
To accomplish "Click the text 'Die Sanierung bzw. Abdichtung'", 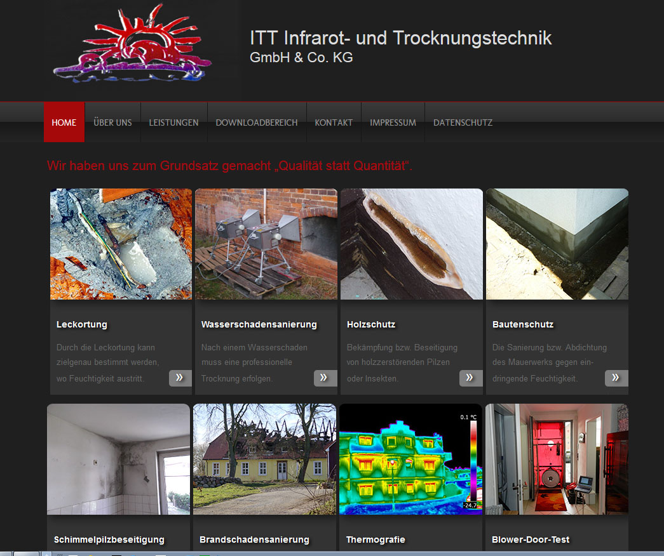I will click(550, 347).
